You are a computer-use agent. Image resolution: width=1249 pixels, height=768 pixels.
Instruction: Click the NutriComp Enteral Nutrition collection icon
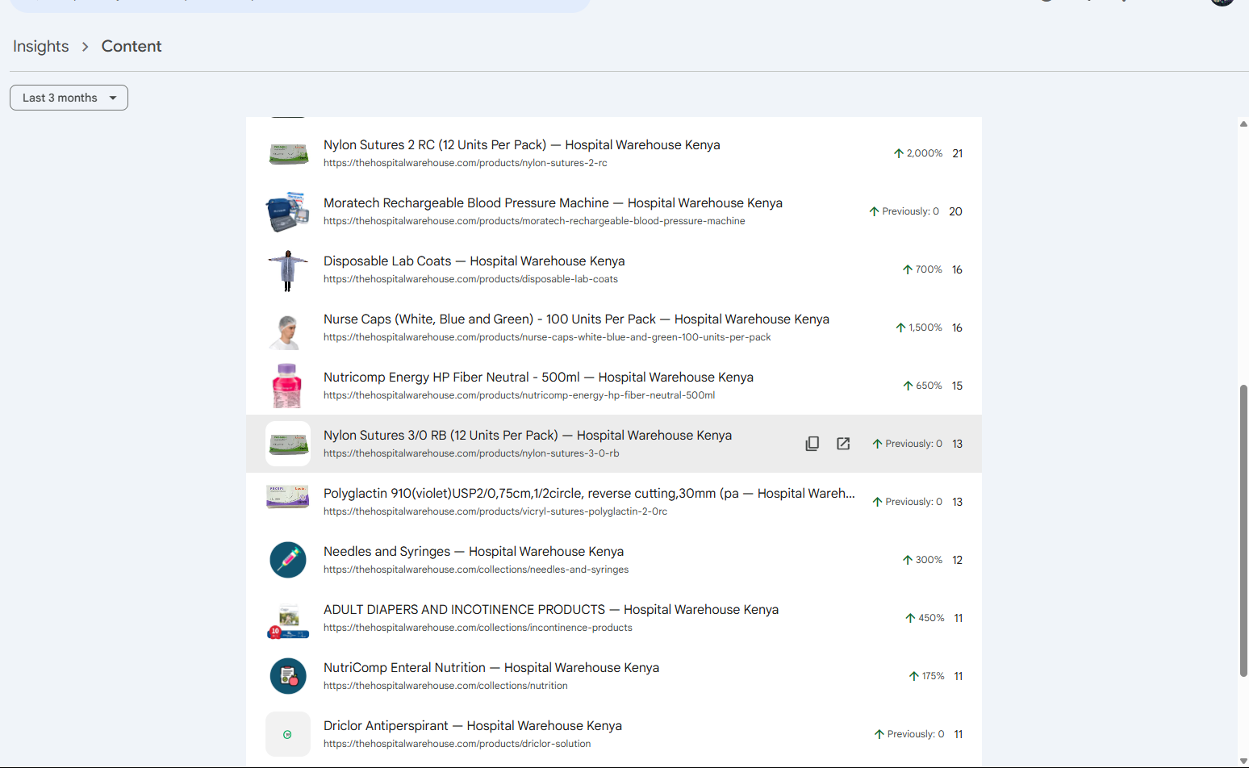point(288,676)
